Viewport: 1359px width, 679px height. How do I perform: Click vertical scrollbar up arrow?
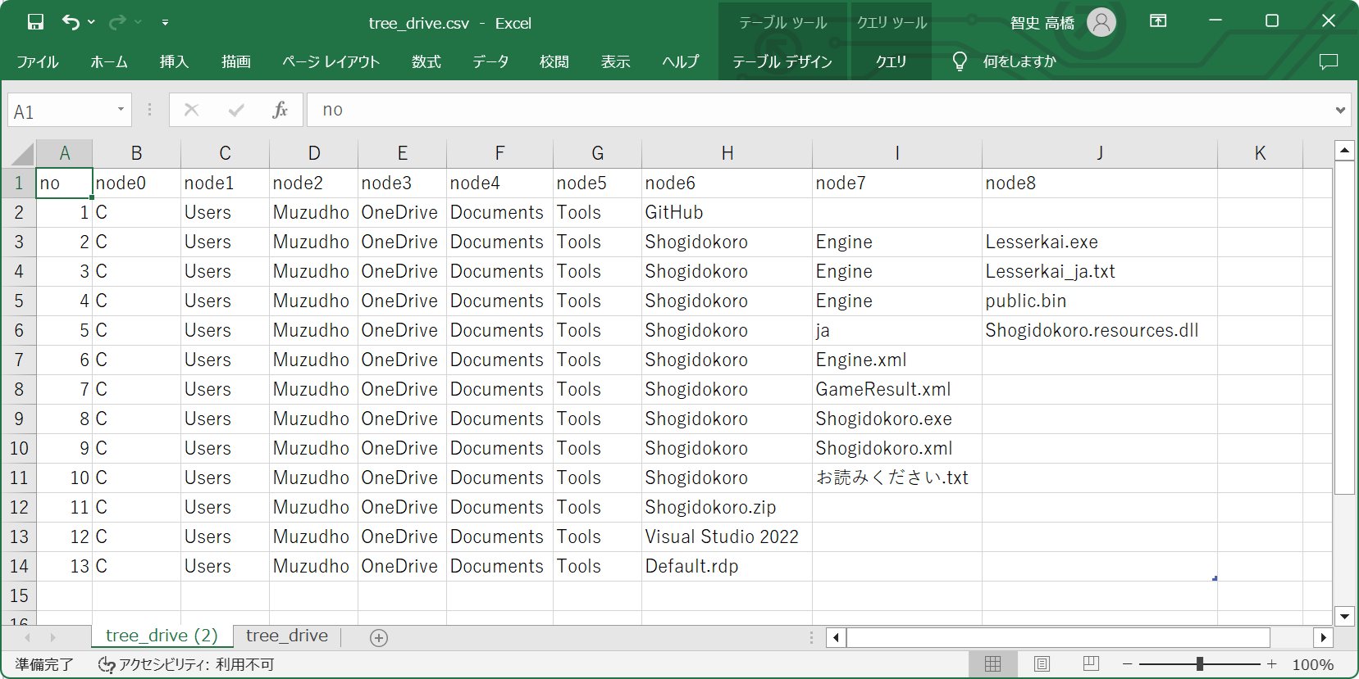pyautogui.click(x=1344, y=150)
